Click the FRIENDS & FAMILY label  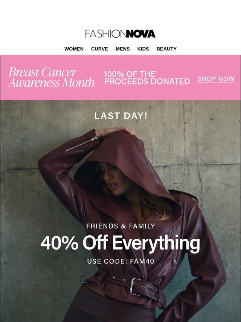coord(120,226)
